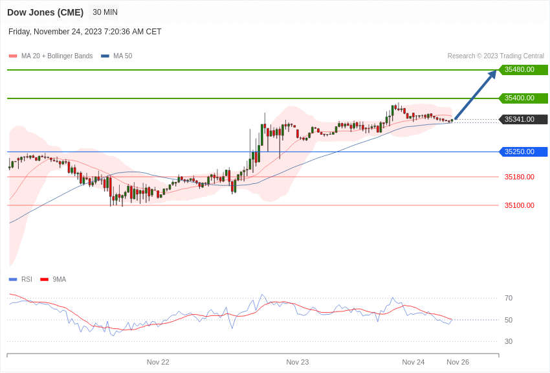Click the 9MA red legend swatch
The width and height of the screenshot is (550, 373).
pos(44,280)
